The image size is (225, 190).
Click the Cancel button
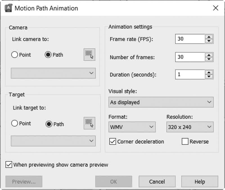(157, 182)
